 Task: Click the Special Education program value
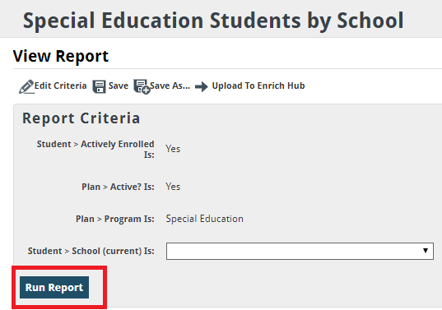[x=204, y=219]
